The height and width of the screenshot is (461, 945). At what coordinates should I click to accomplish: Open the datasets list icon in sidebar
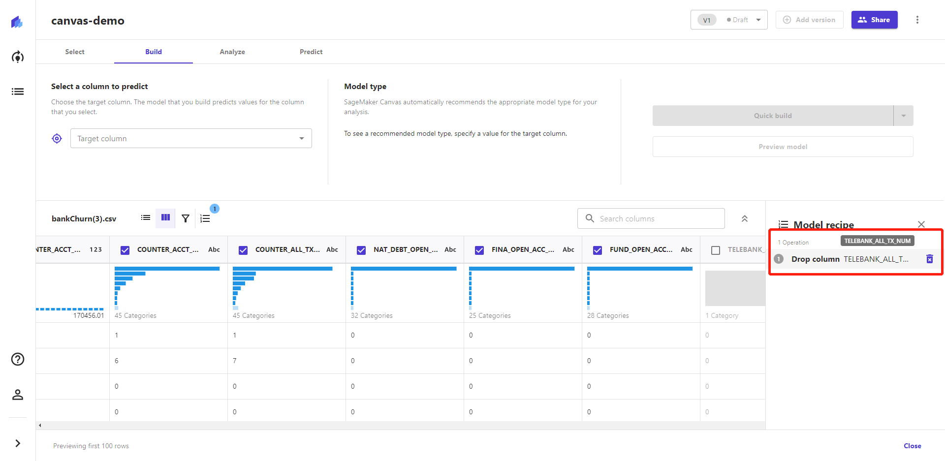click(18, 92)
